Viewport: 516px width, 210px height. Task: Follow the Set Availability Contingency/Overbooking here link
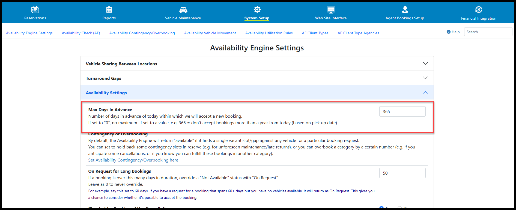click(133, 160)
